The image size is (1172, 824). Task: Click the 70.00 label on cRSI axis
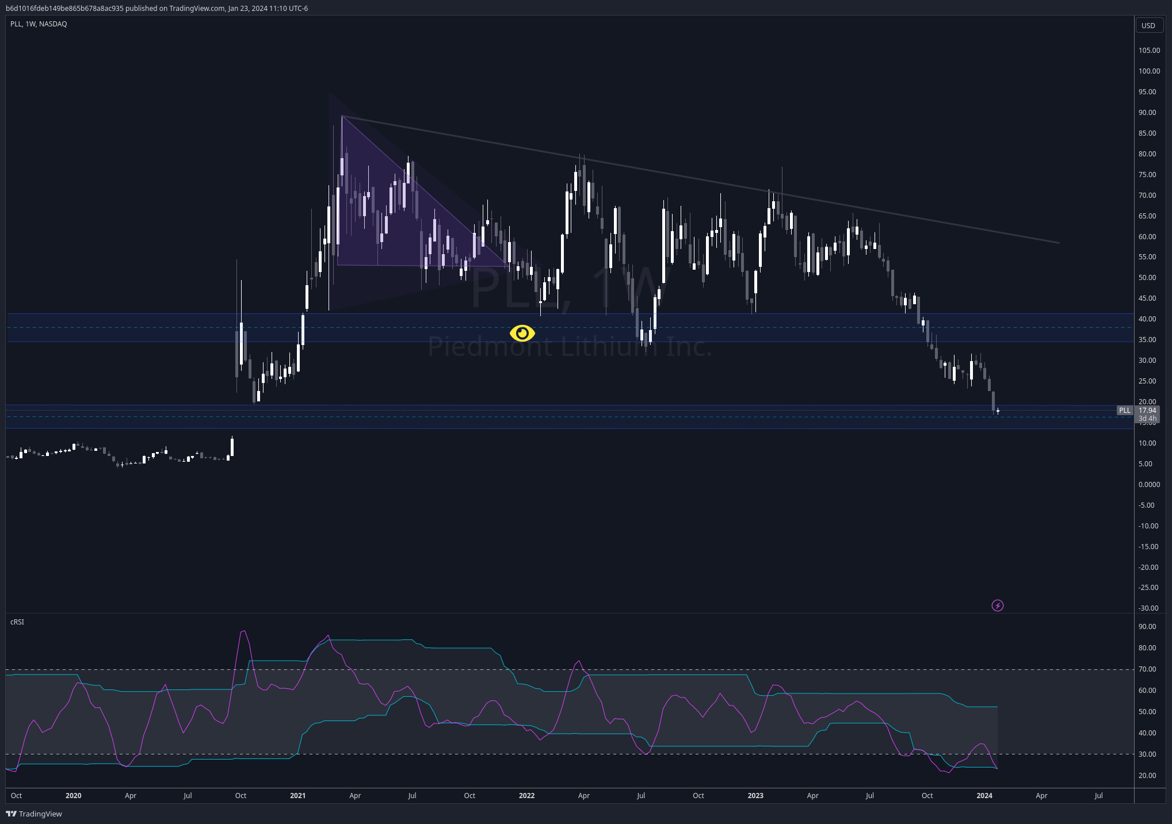[1147, 669]
